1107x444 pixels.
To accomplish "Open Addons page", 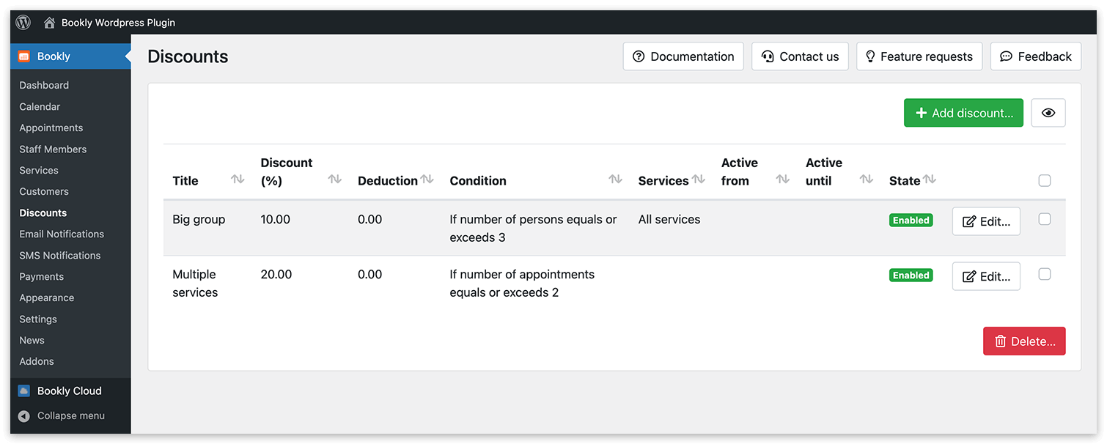I will 37,361.
